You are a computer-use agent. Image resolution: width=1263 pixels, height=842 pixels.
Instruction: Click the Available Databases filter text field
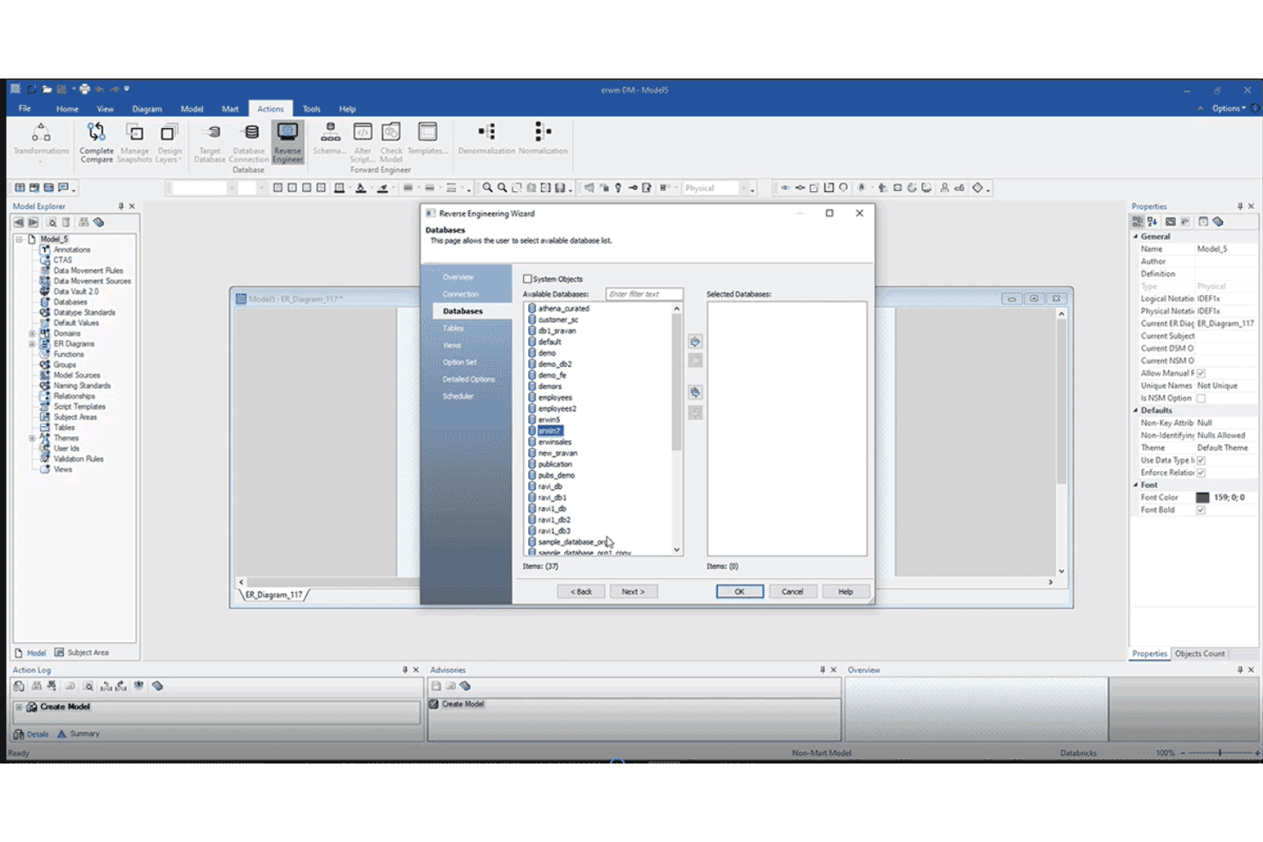click(x=643, y=294)
